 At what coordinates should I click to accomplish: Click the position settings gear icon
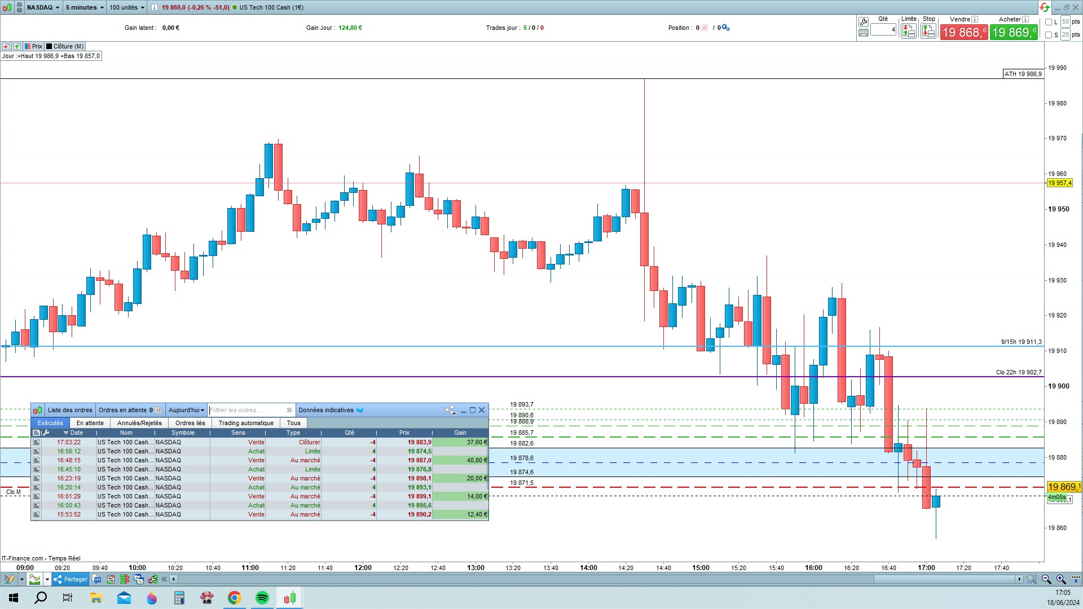(x=726, y=28)
